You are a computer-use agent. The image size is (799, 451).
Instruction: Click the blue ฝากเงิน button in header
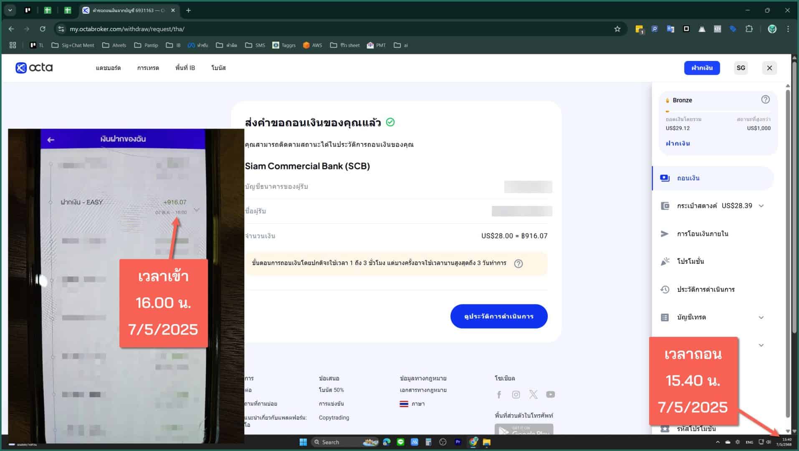702,68
